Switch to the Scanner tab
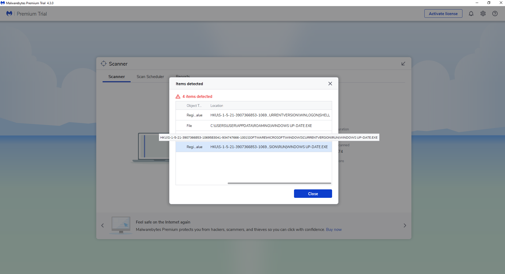505x274 pixels. (x=117, y=77)
